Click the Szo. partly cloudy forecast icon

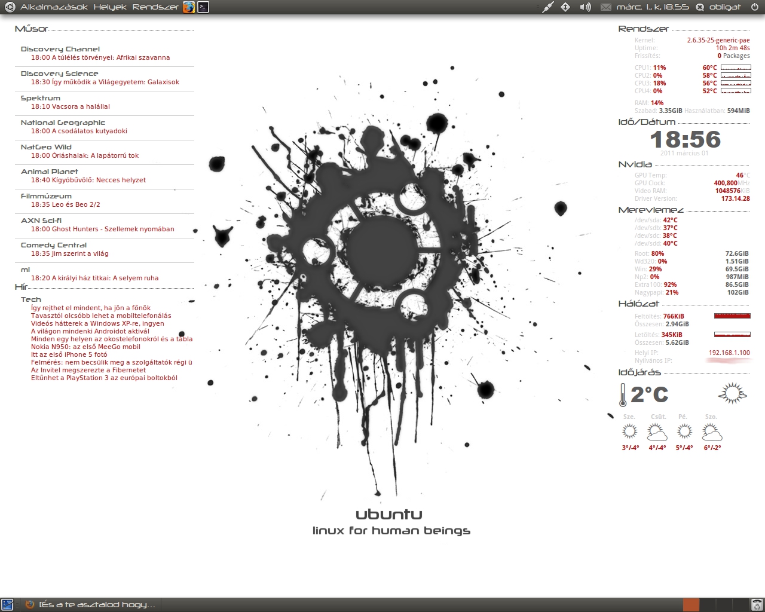point(712,432)
